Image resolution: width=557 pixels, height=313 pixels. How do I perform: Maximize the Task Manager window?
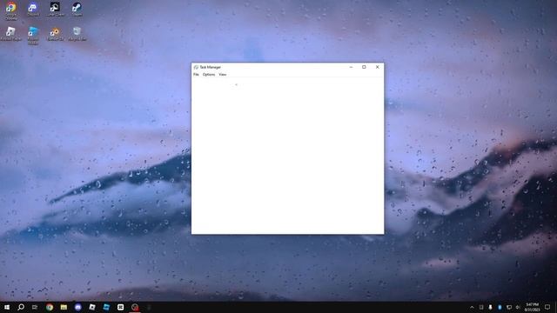pyautogui.click(x=364, y=67)
